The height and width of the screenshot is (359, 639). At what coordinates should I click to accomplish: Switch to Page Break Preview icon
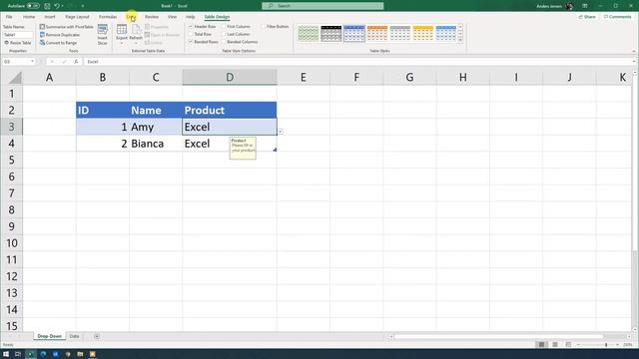(568, 344)
